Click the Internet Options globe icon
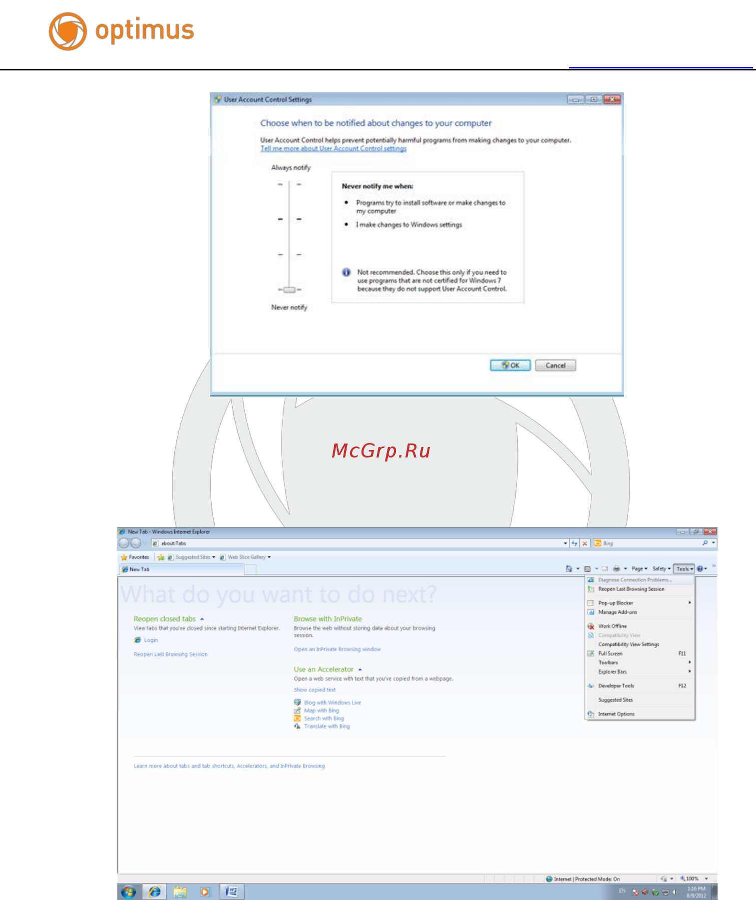Viewport: 756px width, 900px height. pos(591,714)
